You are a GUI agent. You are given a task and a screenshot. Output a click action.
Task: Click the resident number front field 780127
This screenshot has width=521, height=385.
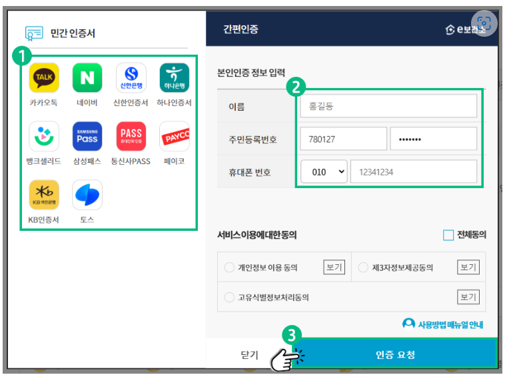click(343, 139)
